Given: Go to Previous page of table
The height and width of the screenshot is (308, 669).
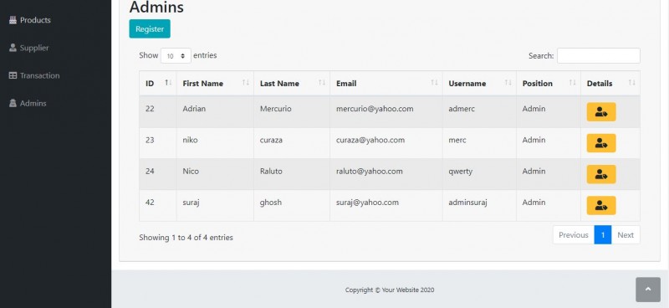Looking at the screenshot, I should pos(574,235).
